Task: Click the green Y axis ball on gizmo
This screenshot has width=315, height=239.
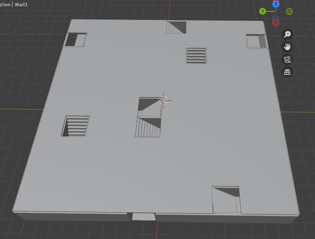Action: pos(263,11)
